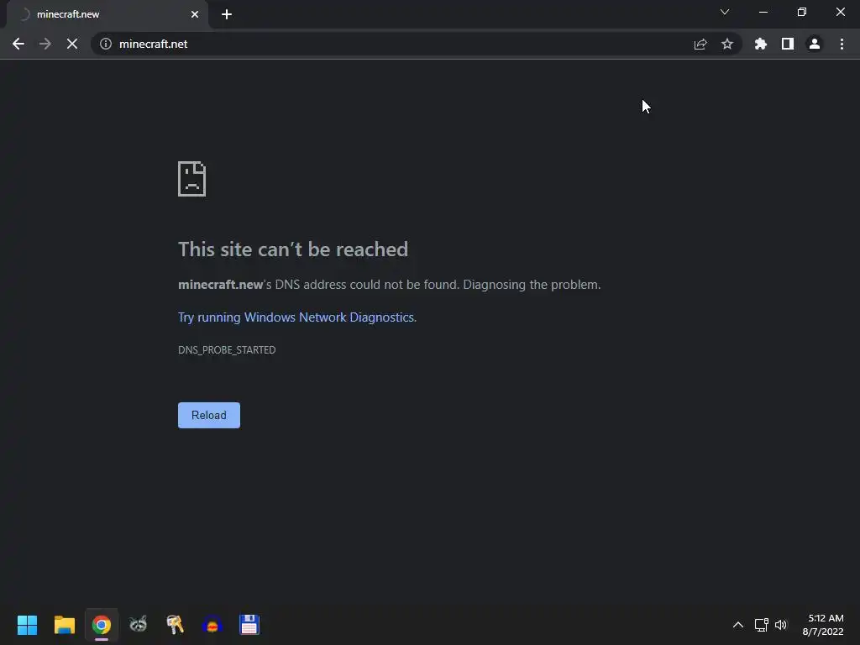
Task: Open the clock showing 5:12 AM
Action: coord(823,625)
